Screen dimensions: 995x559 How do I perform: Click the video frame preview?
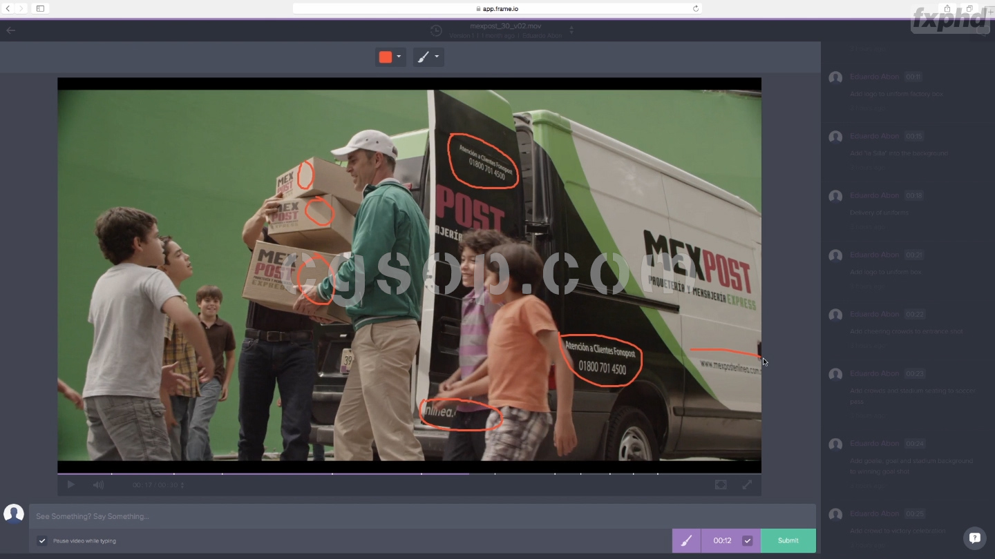(x=409, y=275)
